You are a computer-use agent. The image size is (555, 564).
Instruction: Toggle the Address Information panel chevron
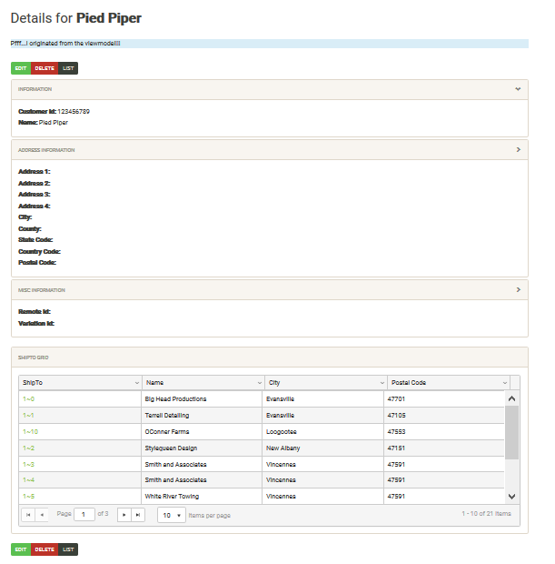click(519, 149)
